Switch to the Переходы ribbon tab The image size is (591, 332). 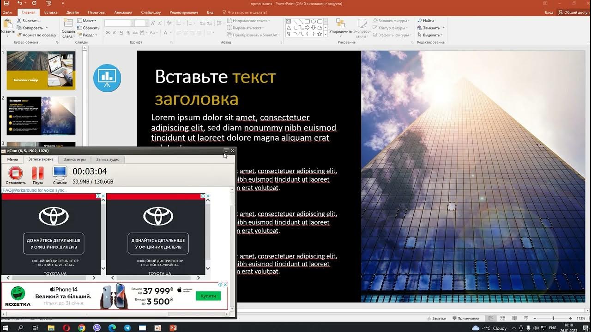pyautogui.click(x=96, y=12)
